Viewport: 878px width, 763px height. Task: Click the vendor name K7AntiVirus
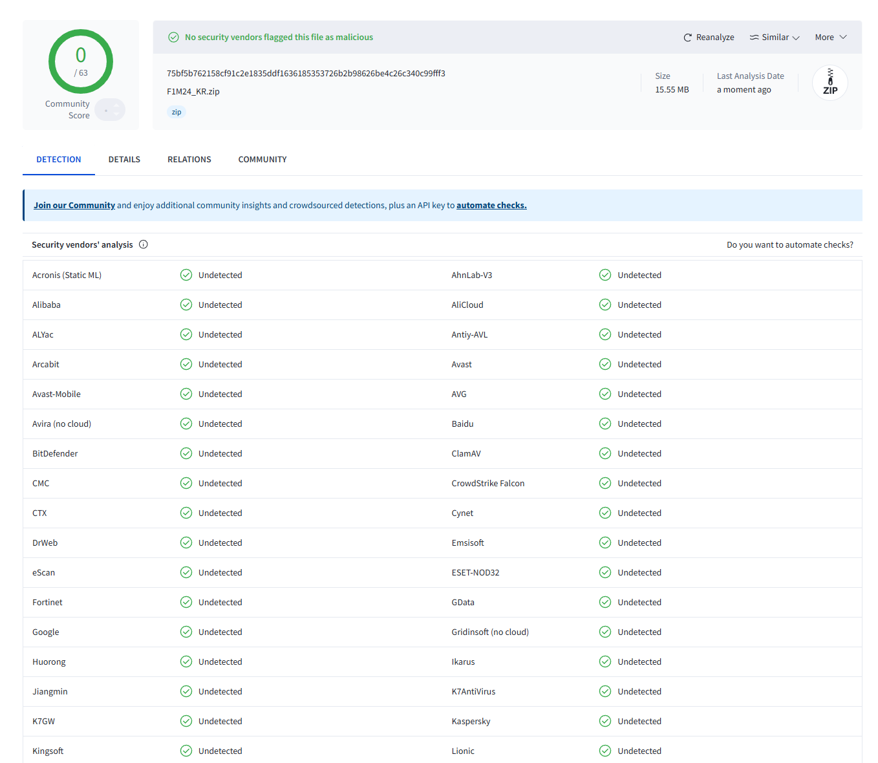[x=473, y=692]
